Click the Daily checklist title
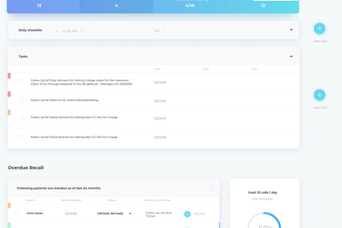342x228 pixels. (30, 30)
